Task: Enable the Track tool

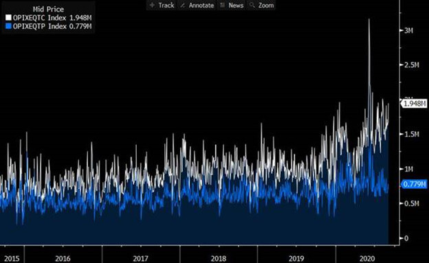Action: [162, 5]
